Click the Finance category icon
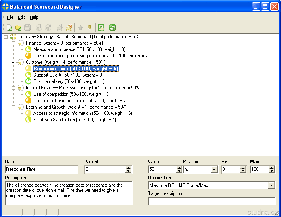Screen dimensions: 281x217 21,43
